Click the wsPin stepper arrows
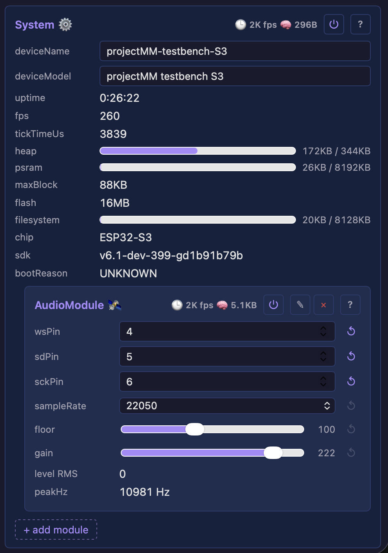 (323, 331)
